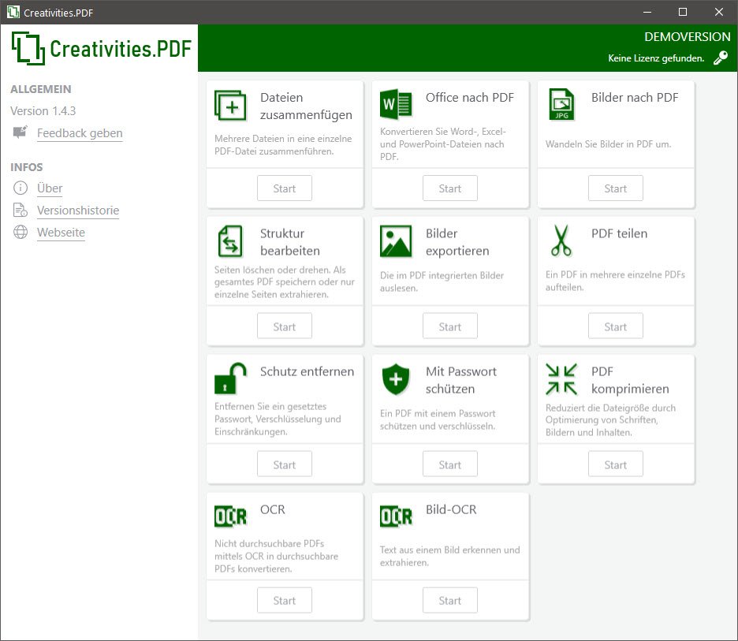Screen dimensions: 738x641
Task: Open the Feedback geben link
Action: (80, 133)
